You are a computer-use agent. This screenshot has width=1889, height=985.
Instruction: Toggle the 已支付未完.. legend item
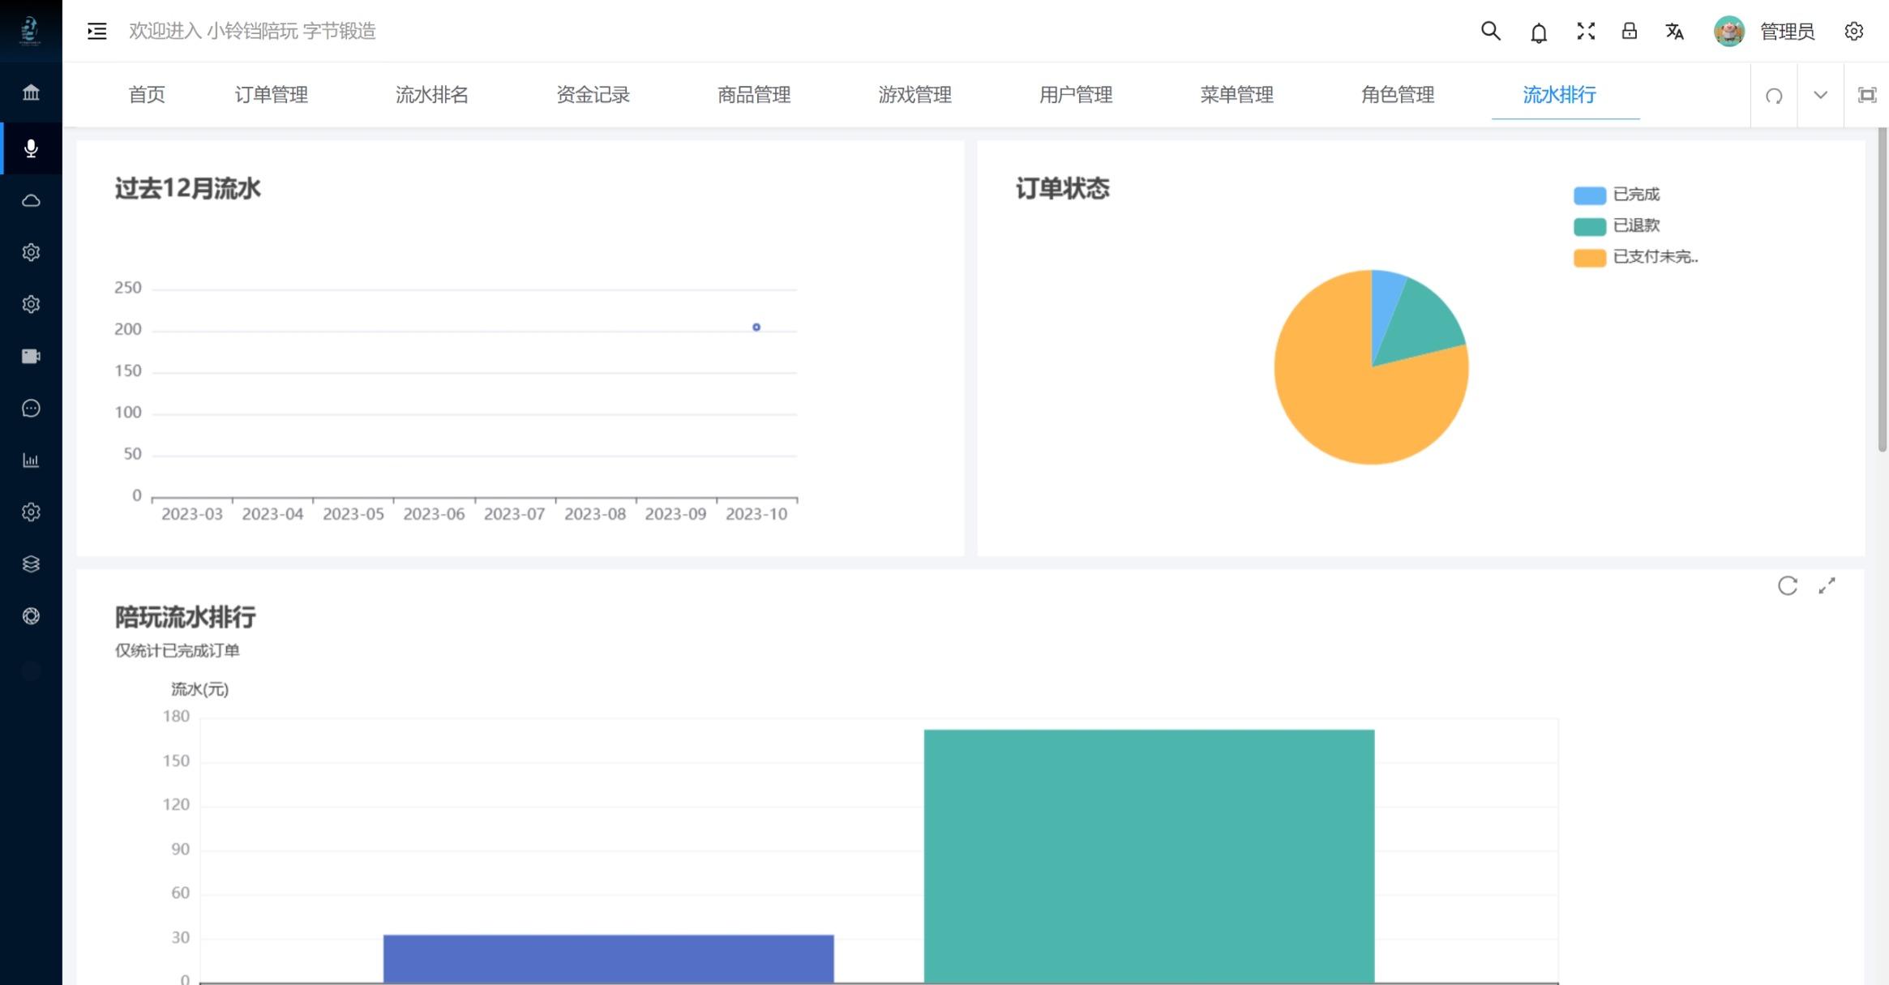(1636, 257)
